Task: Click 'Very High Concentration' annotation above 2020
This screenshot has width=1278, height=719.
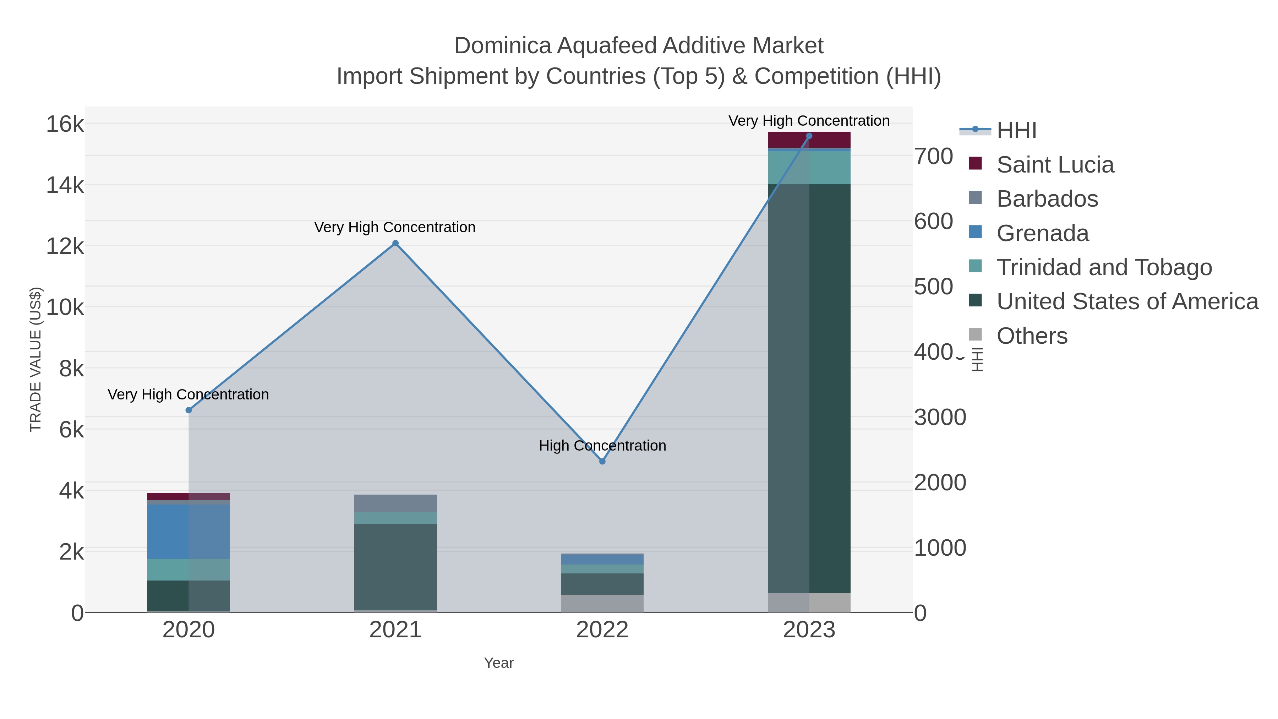Action: point(189,394)
